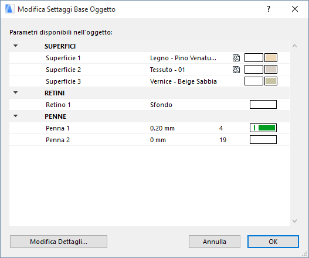The width and height of the screenshot is (309, 258).
Task: Click the value Legno - Pino Venatu...
Action: tap(183, 58)
